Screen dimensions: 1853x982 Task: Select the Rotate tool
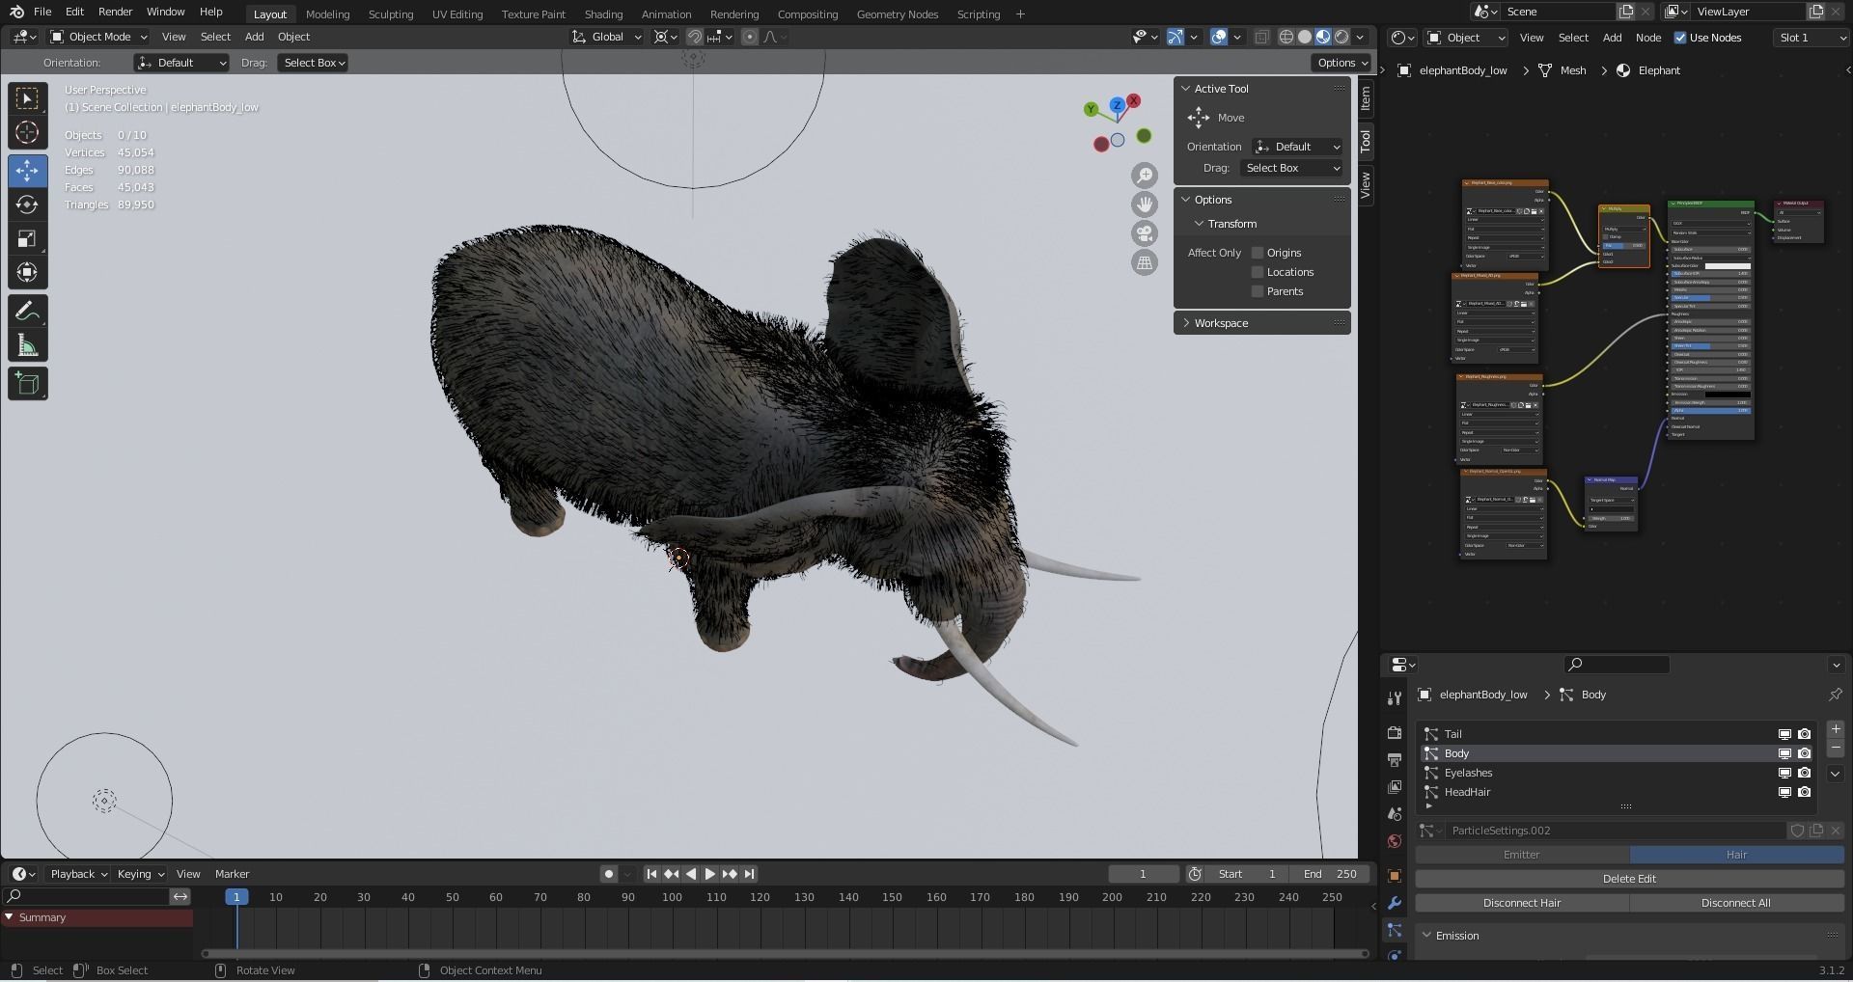click(x=27, y=205)
